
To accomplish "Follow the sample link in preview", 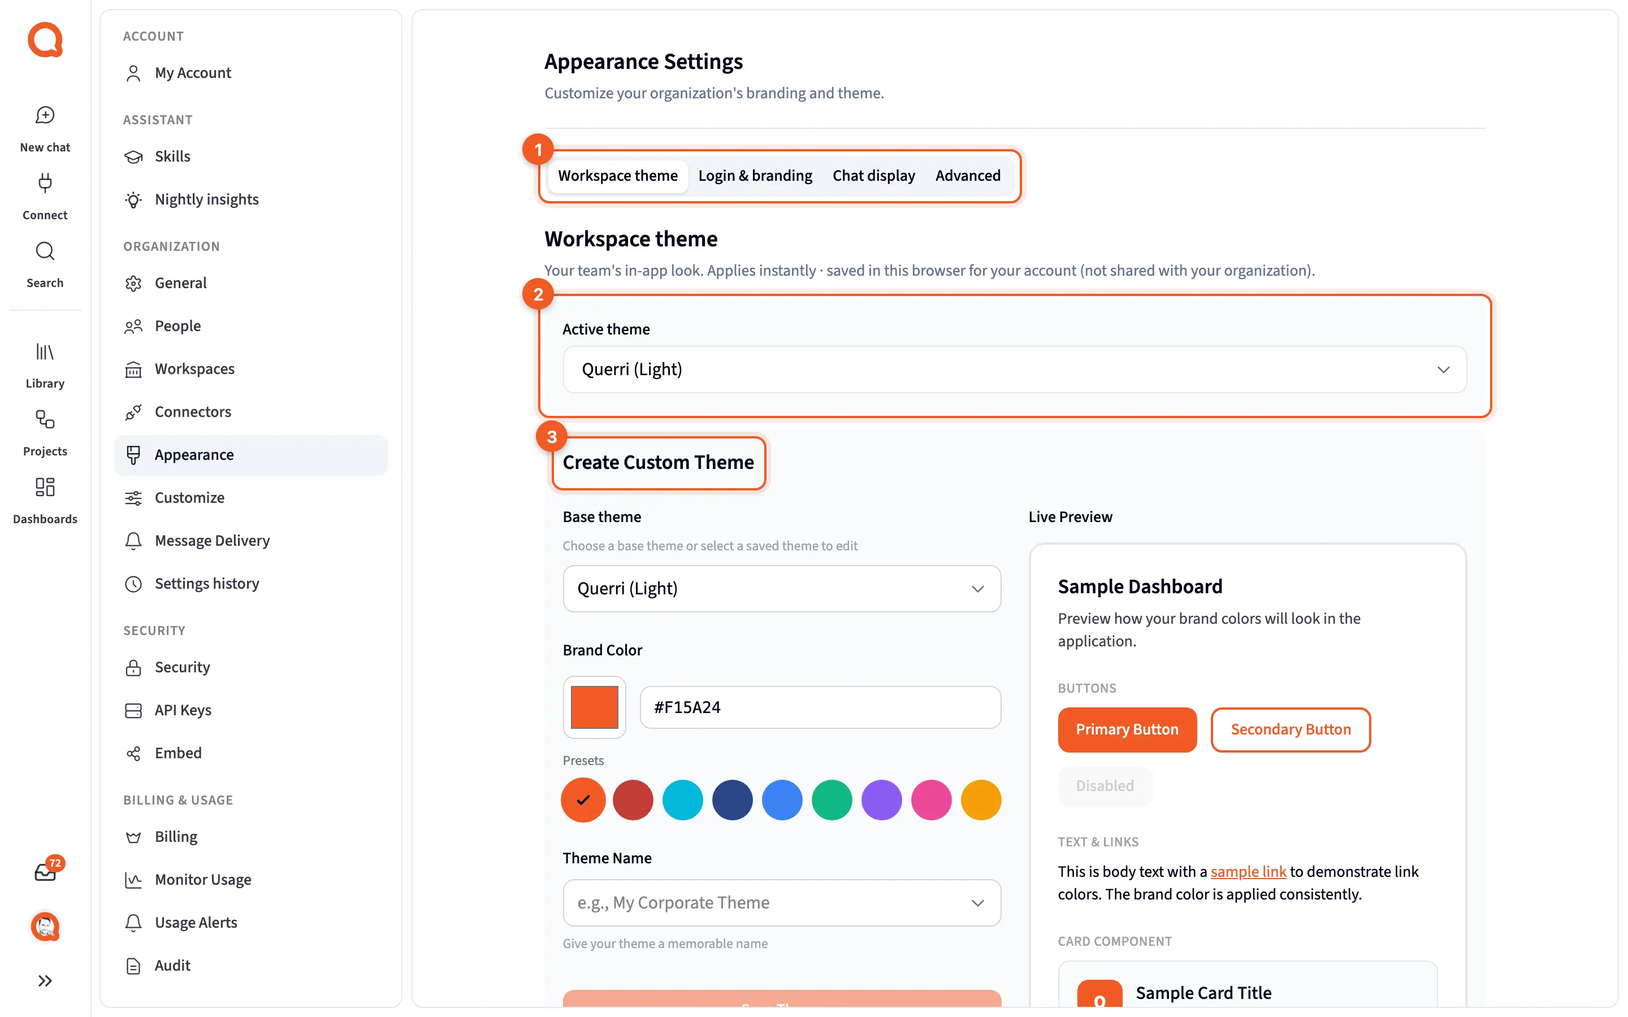I will point(1248,872).
